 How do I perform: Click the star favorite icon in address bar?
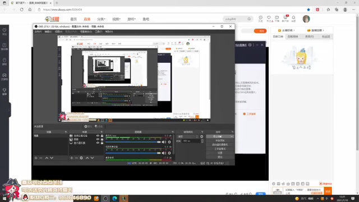(309, 10)
